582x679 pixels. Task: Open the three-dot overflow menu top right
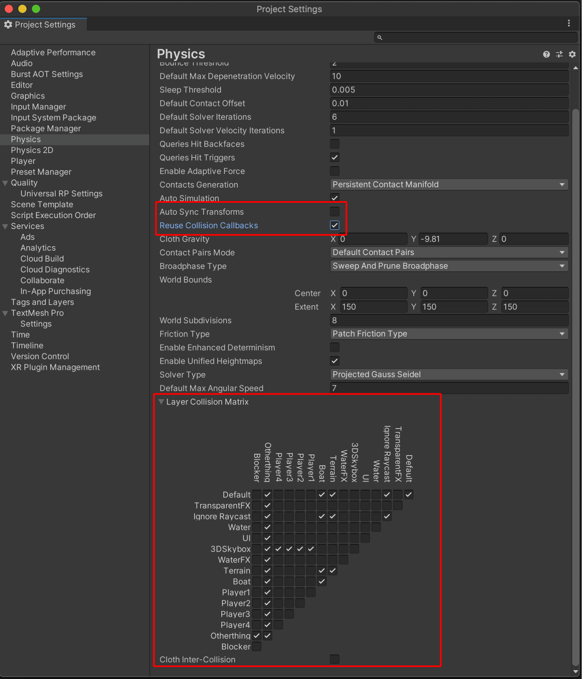tap(569, 23)
